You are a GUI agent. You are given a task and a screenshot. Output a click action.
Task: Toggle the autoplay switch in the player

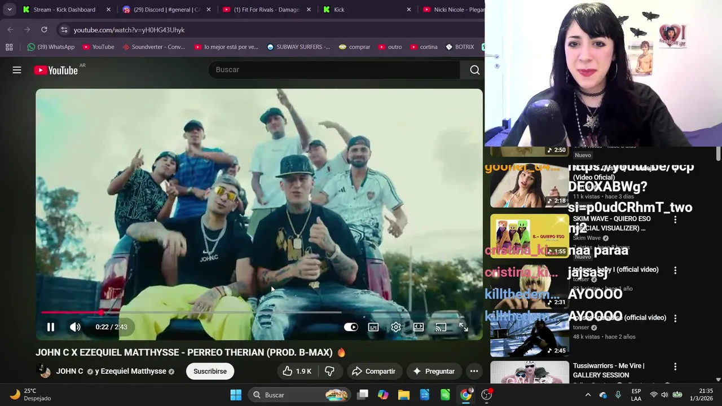351,327
